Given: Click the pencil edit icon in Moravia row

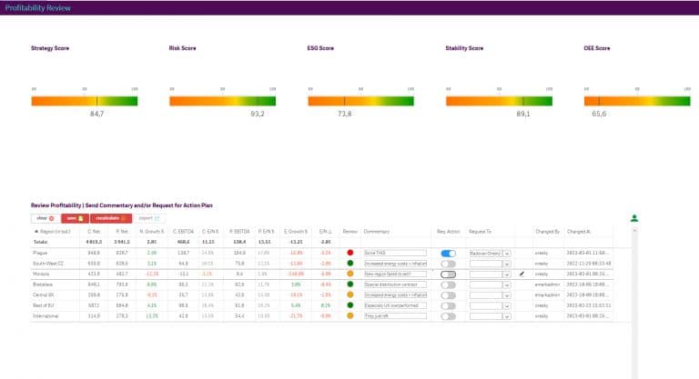Looking at the screenshot, I should pos(522,274).
